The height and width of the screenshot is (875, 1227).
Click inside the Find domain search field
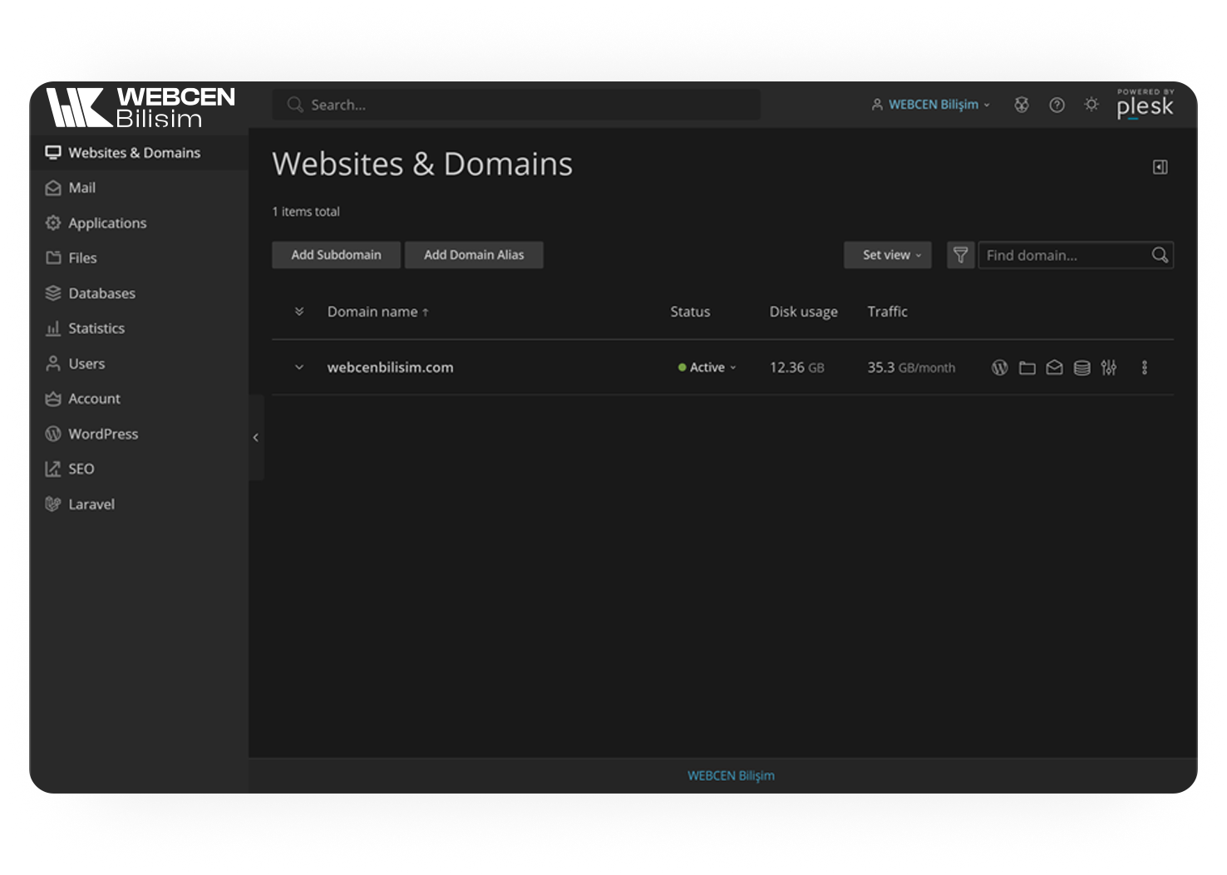(x=1064, y=255)
